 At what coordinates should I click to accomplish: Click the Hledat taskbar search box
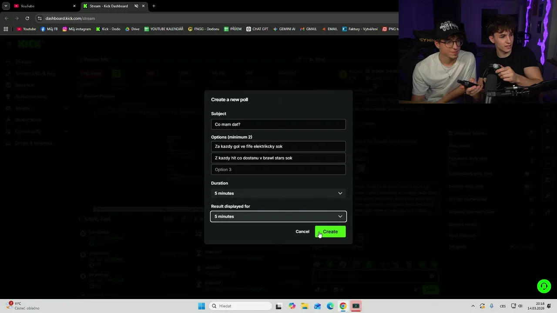click(240, 306)
